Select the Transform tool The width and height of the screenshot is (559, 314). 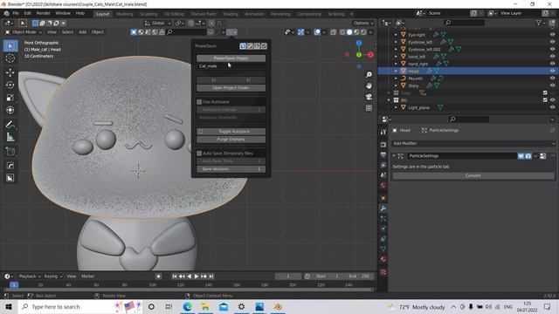(10, 110)
